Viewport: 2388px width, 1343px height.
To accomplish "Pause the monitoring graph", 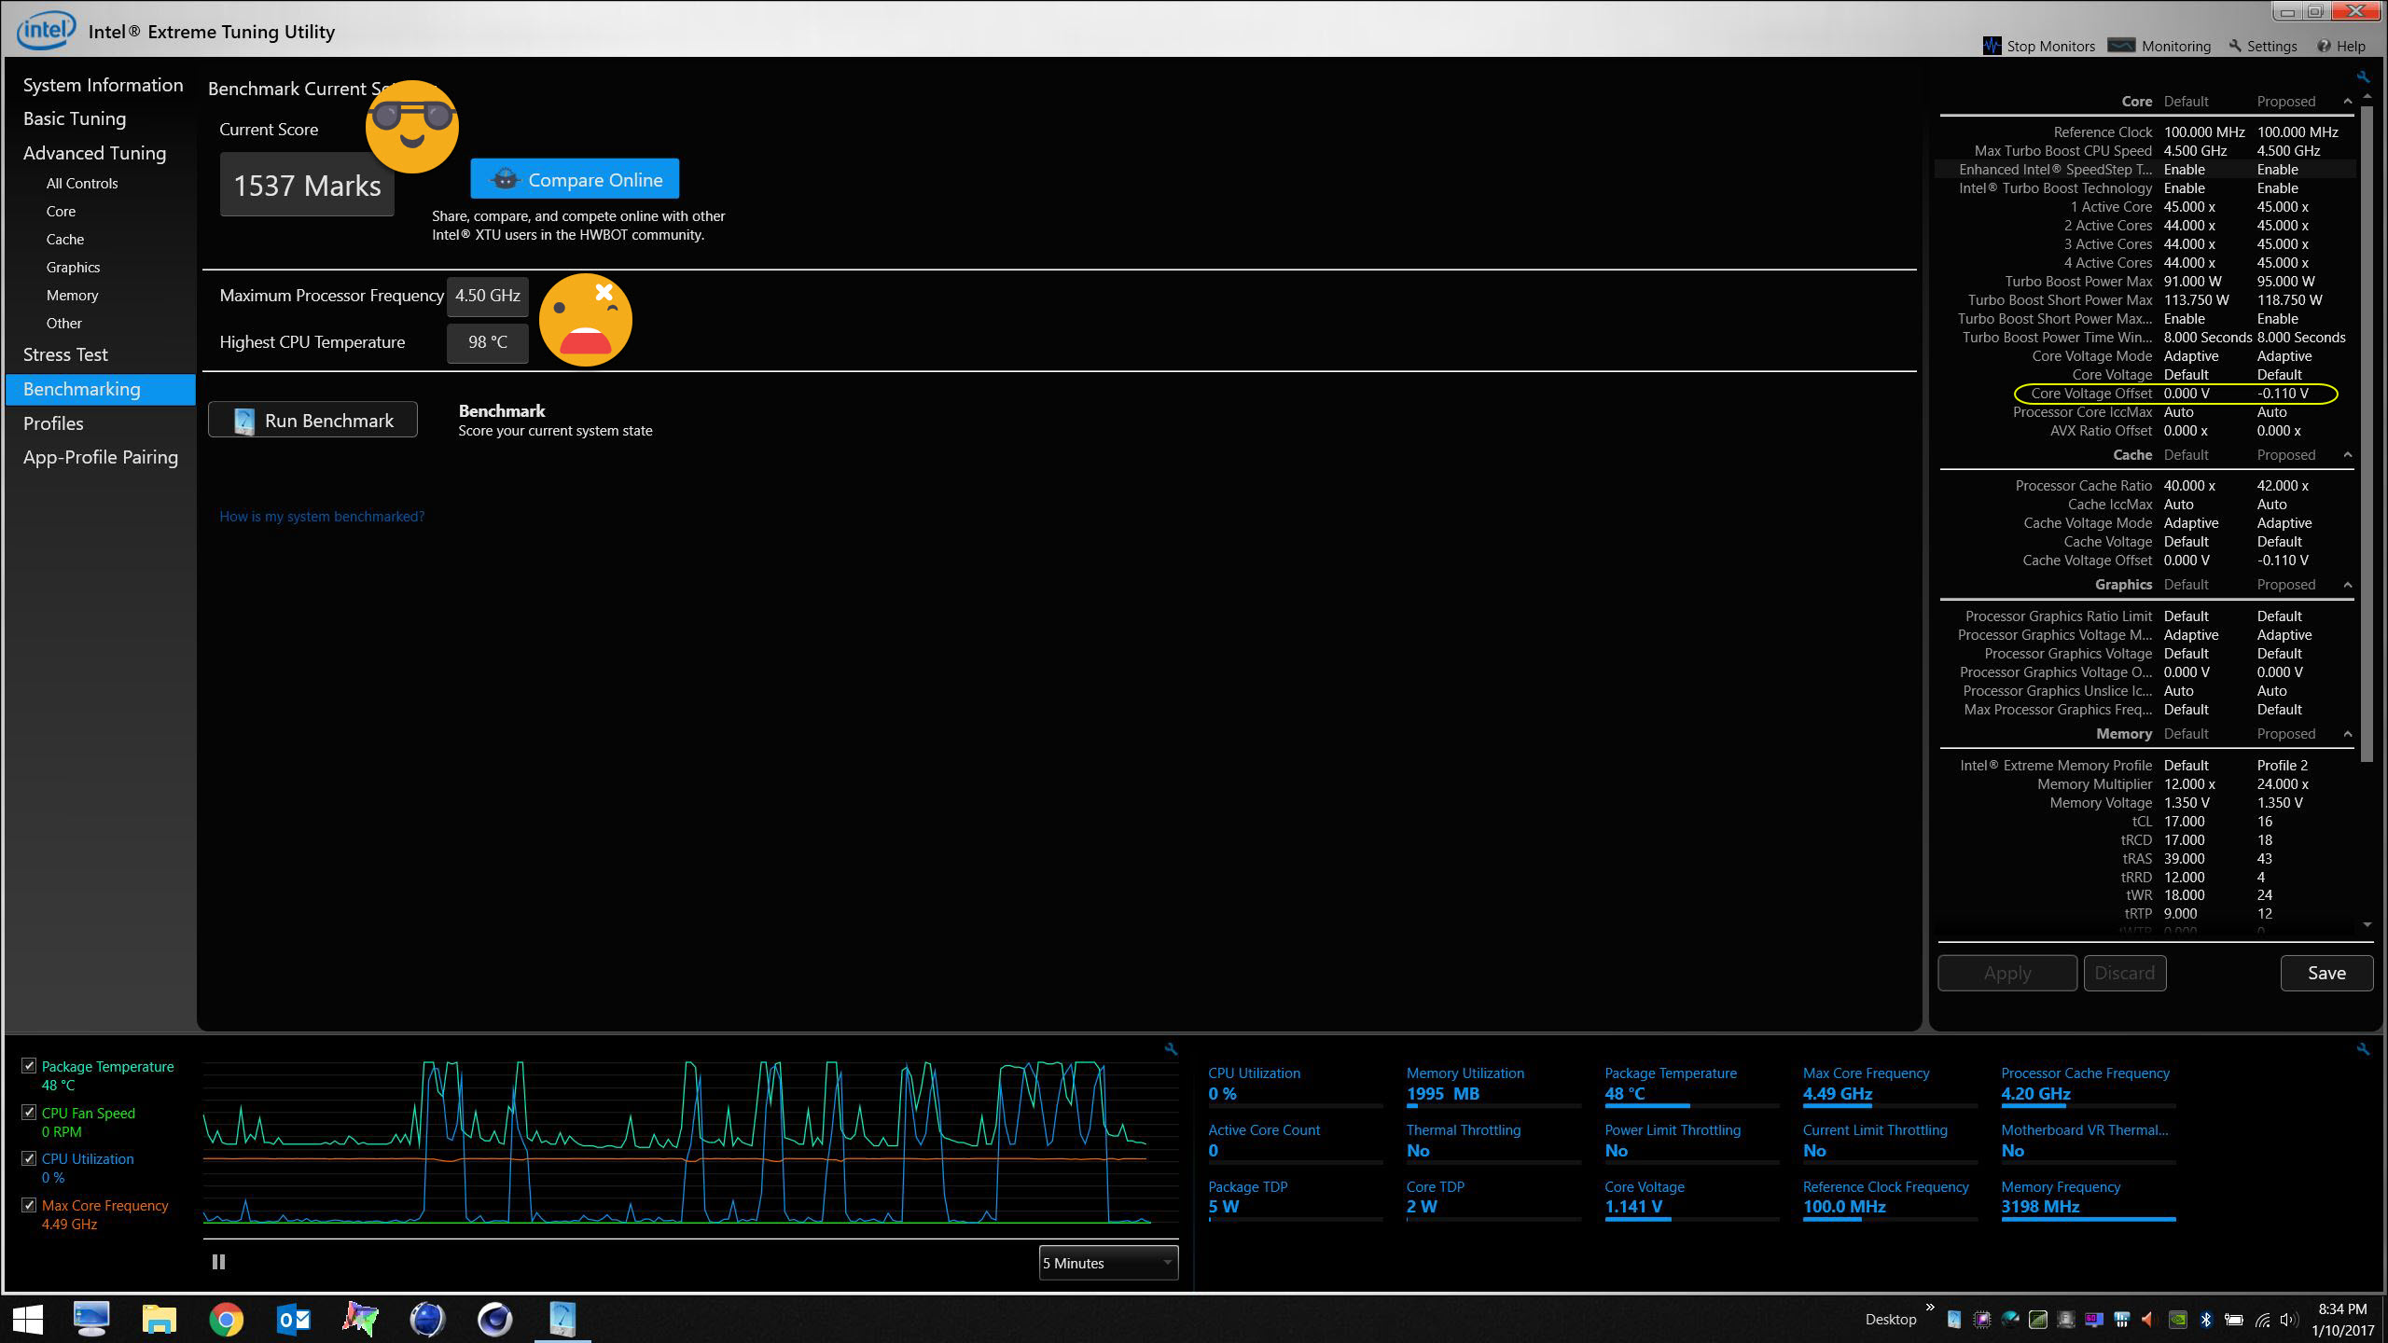I will coord(218,1262).
